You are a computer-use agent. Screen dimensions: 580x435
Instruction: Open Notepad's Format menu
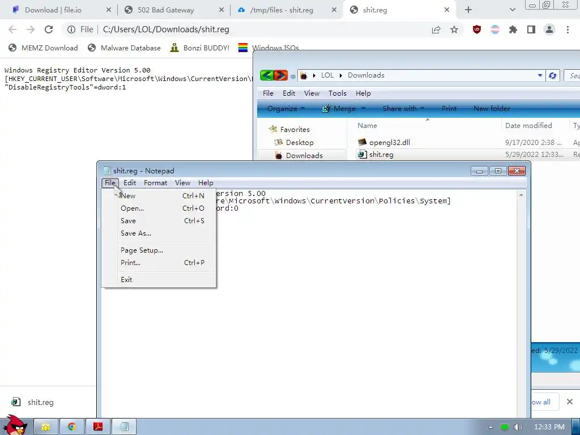[155, 183]
